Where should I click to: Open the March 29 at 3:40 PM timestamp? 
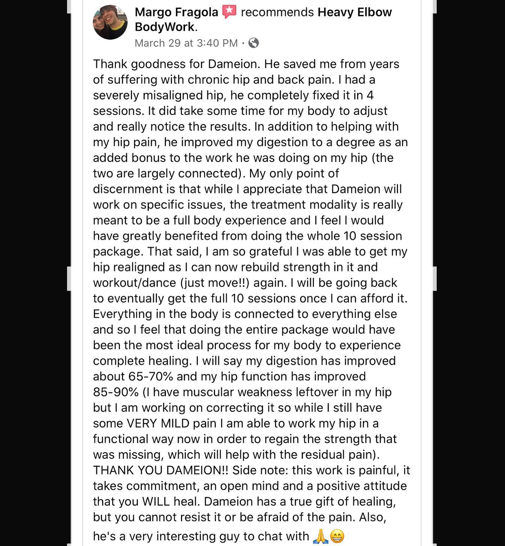[186, 43]
